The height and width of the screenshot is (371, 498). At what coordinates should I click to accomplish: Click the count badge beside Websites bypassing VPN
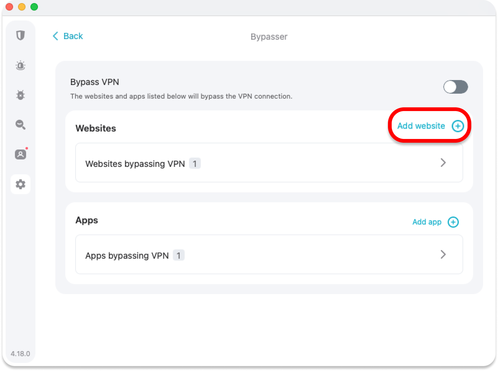pos(195,163)
